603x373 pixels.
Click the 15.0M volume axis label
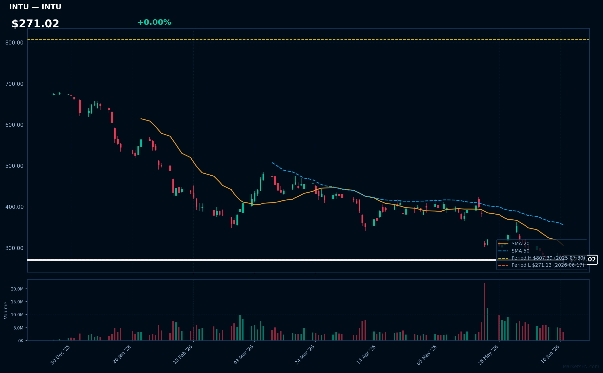tap(17, 302)
